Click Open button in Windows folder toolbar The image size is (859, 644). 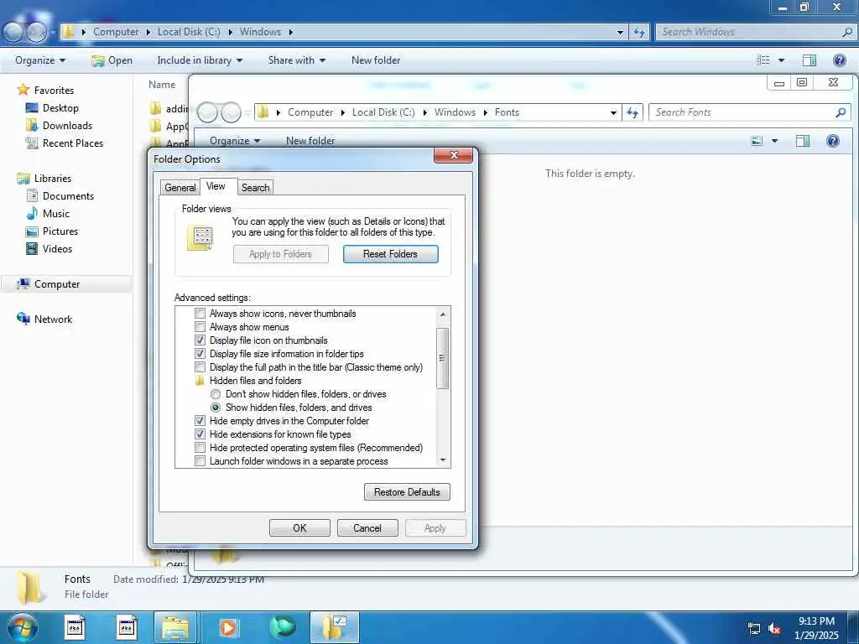click(x=112, y=60)
